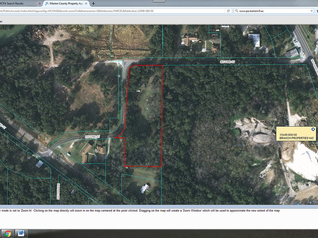Viewport: 318px width, 238px height.
Task: Open Google Chrome from the taskbar
Action: point(8,234)
